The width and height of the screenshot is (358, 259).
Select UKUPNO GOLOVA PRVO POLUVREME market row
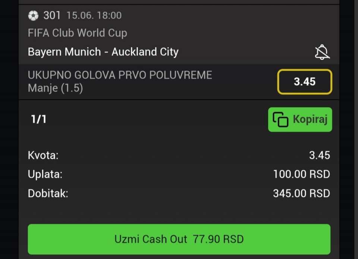(179, 82)
